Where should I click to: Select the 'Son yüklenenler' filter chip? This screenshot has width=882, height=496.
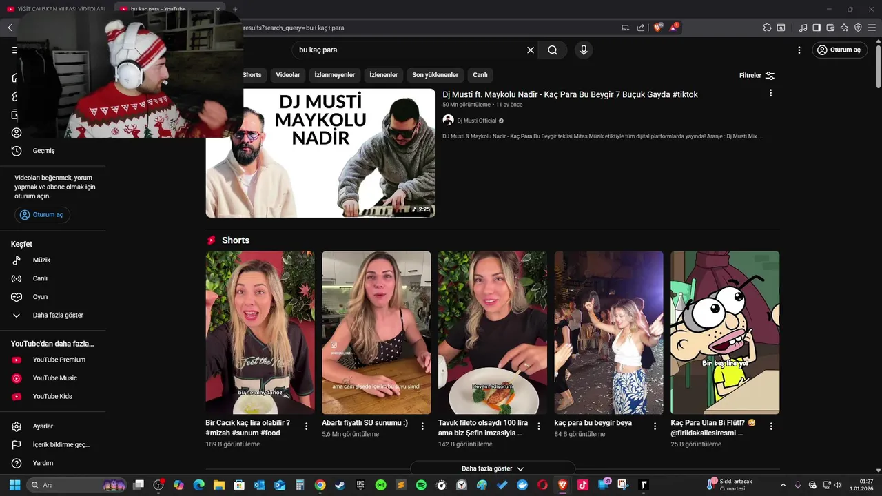click(435, 75)
